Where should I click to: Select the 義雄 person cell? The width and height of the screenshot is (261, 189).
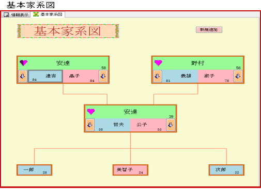pyautogui.click(x=180, y=76)
